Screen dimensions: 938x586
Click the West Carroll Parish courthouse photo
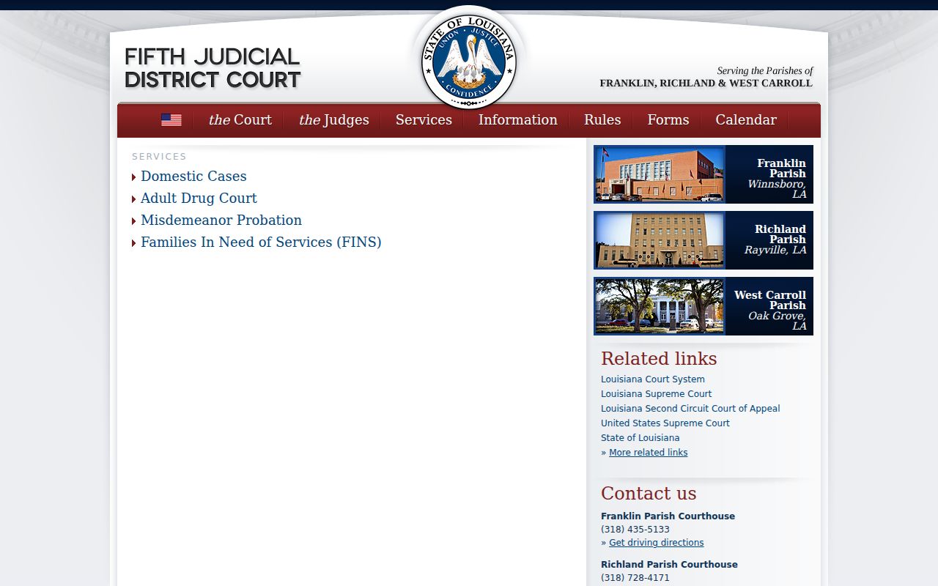tap(660, 306)
